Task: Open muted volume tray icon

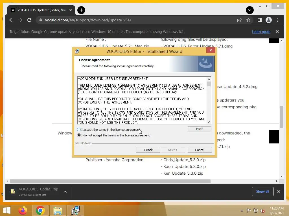Action: (x=262, y=211)
